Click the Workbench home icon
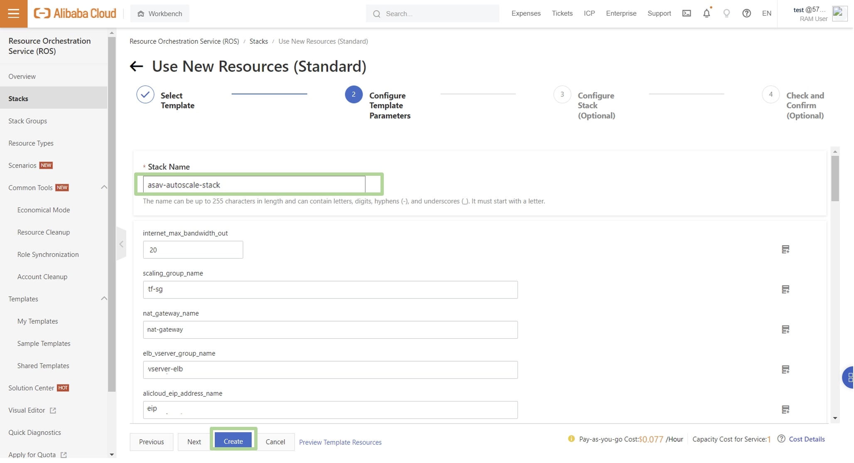 [x=140, y=13]
